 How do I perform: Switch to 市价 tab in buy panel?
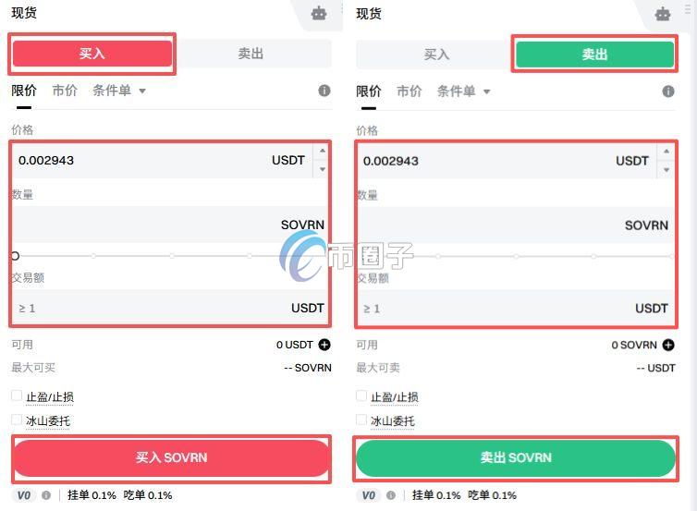pos(65,91)
